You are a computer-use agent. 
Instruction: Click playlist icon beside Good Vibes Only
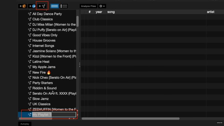pos(30,35)
